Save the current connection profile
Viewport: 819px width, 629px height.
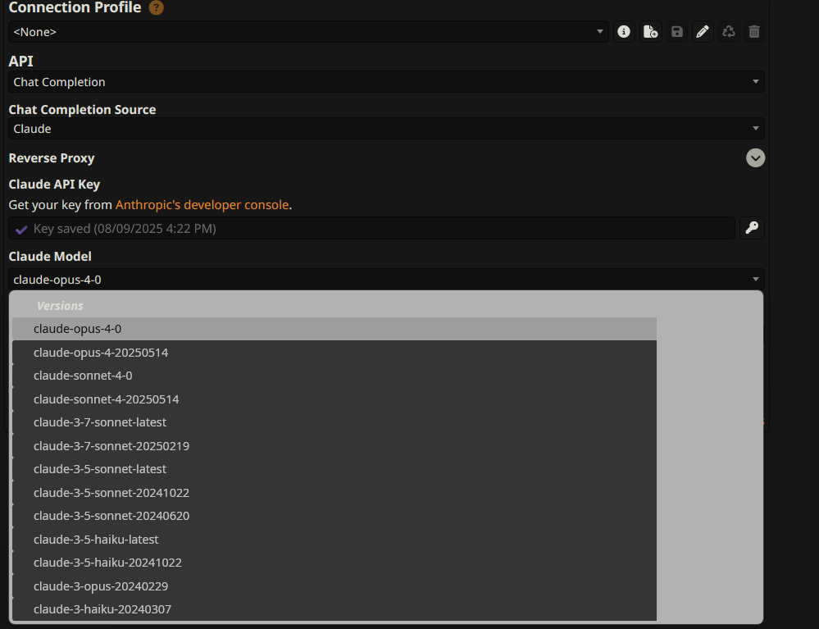[677, 32]
